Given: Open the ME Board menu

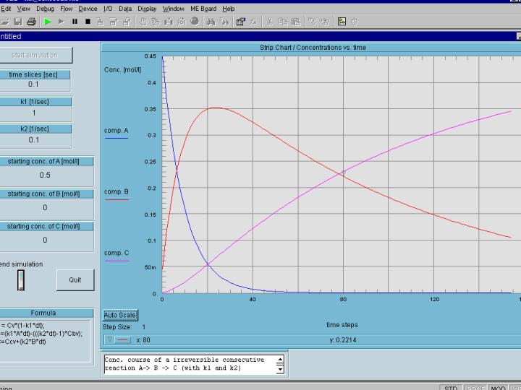Looking at the screenshot, I should point(203,9).
